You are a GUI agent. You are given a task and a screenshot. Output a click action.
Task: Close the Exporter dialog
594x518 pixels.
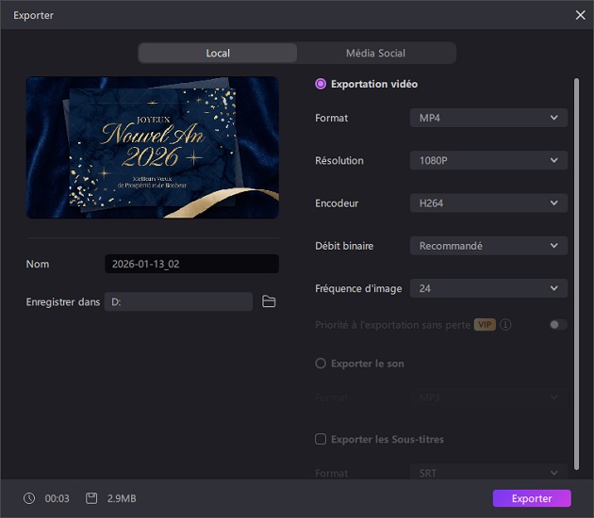[580, 15]
